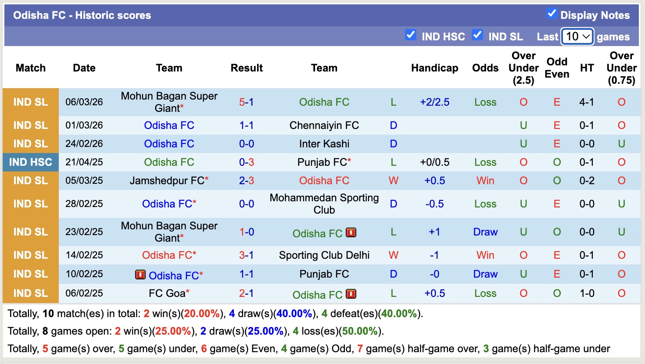Uncheck the Display Notes checkbox
The width and height of the screenshot is (645, 364).
[x=551, y=14]
